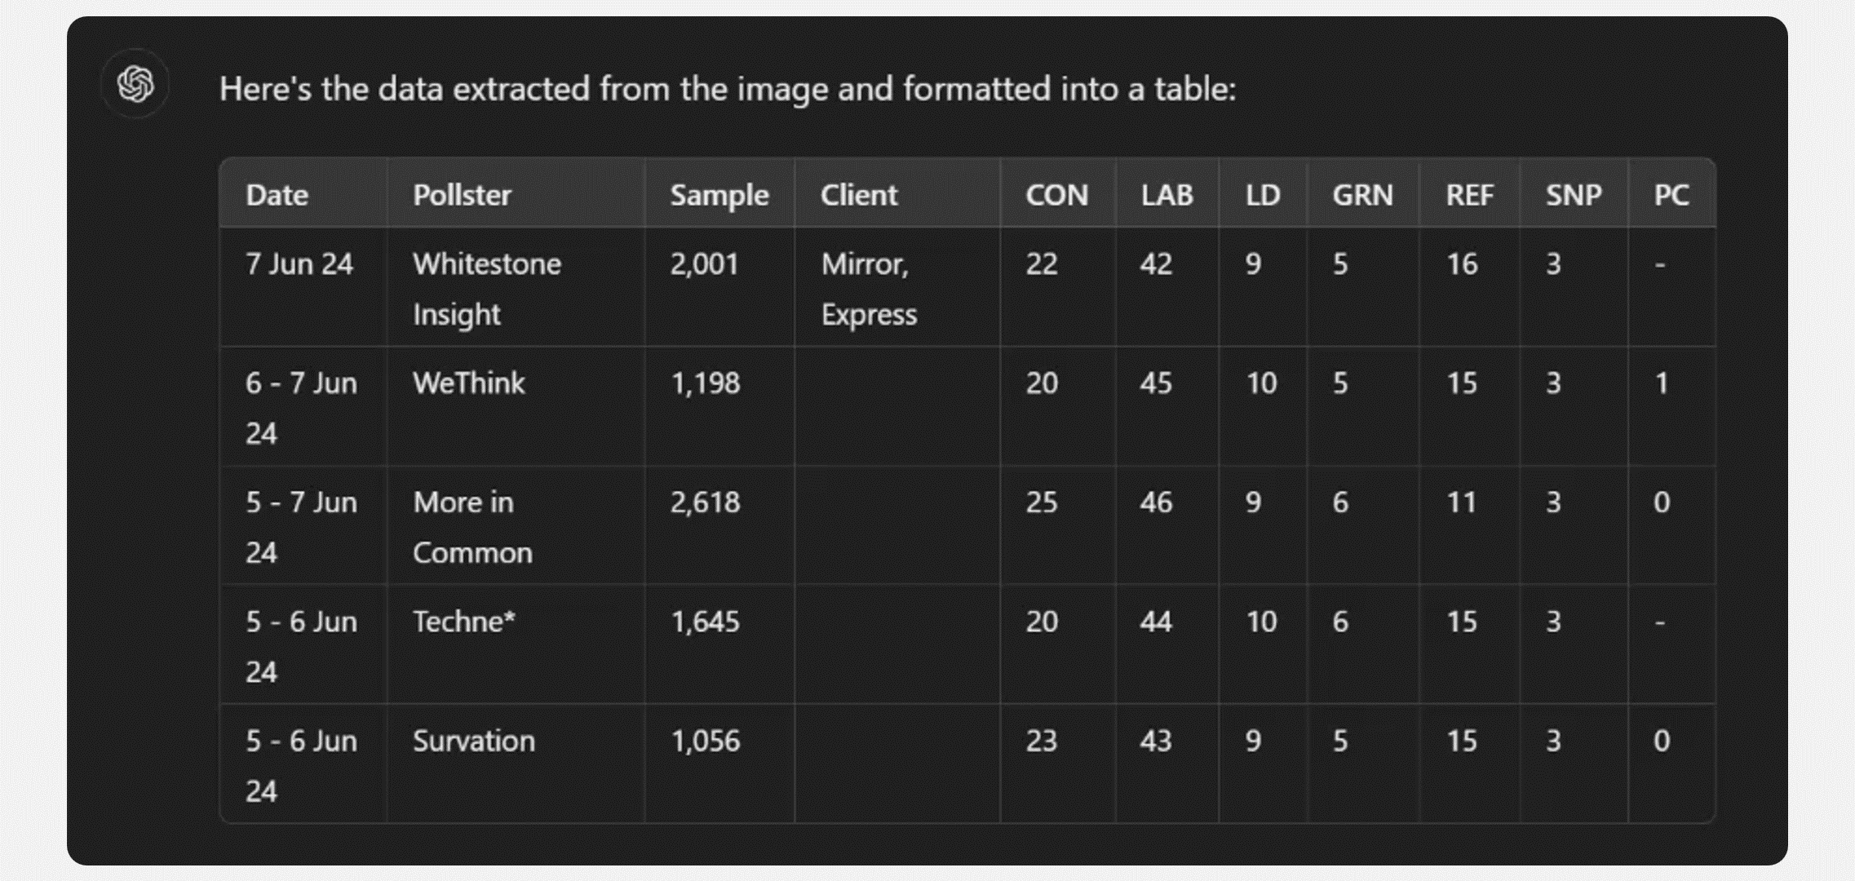
Task: Select the Survation pollster cell
Action: pos(474,742)
